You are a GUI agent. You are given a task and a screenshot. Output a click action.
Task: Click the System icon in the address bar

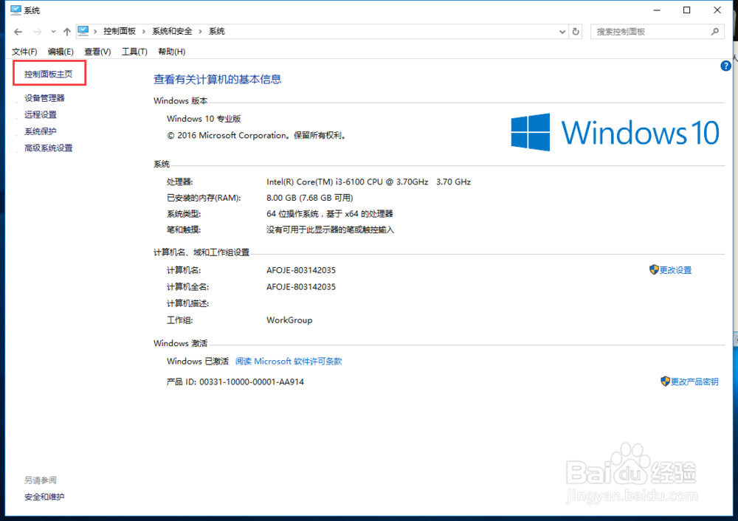(x=83, y=31)
